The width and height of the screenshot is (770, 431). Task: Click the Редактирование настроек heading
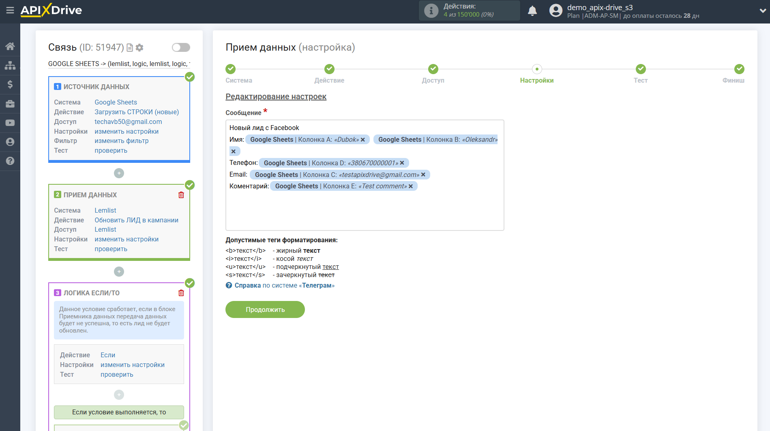coord(276,97)
